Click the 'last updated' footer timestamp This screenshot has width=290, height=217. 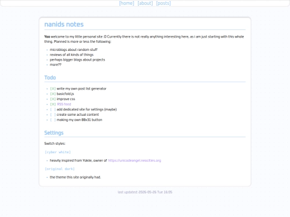145,192
